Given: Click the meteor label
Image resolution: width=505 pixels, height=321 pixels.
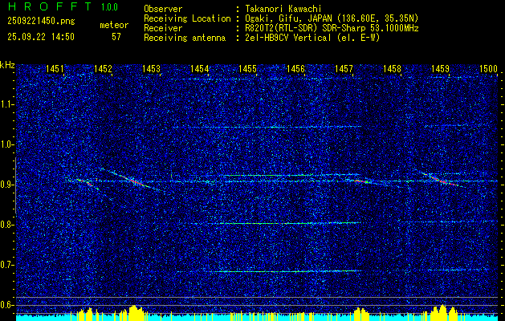Looking at the screenshot, I should point(114,25).
